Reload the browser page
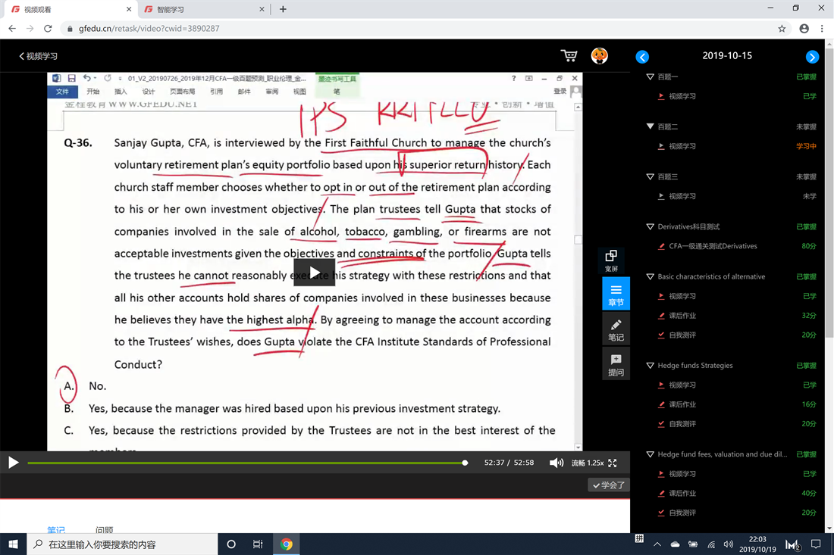Screen dimensions: 834x555 tap(48, 29)
